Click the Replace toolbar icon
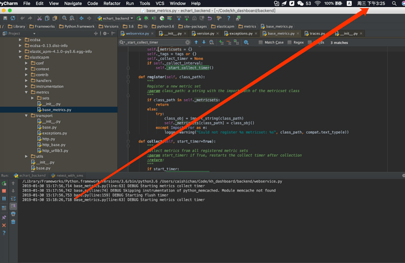 click(x=72, y=18)
